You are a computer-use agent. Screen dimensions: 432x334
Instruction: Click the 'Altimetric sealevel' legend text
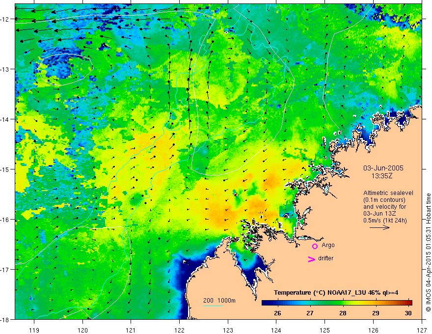point(388,193)
